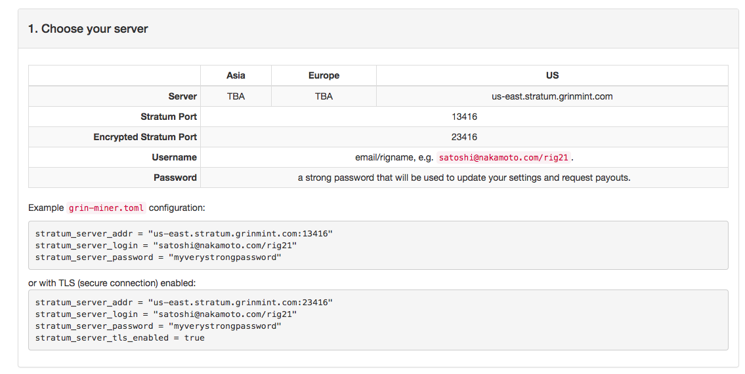Viewport: 745px width, 374px height.
Task: Click the satoshi@nakamoto.com/rig21 username example in the table
Action: [503, 157]
